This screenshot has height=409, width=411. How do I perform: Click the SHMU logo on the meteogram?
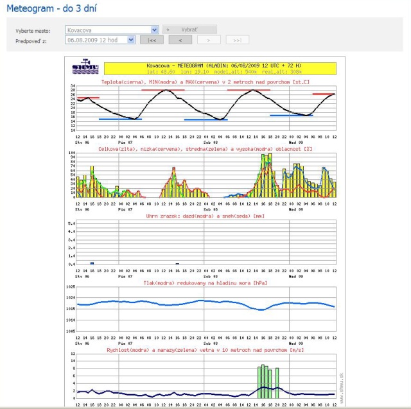click(x=85, y=66)
